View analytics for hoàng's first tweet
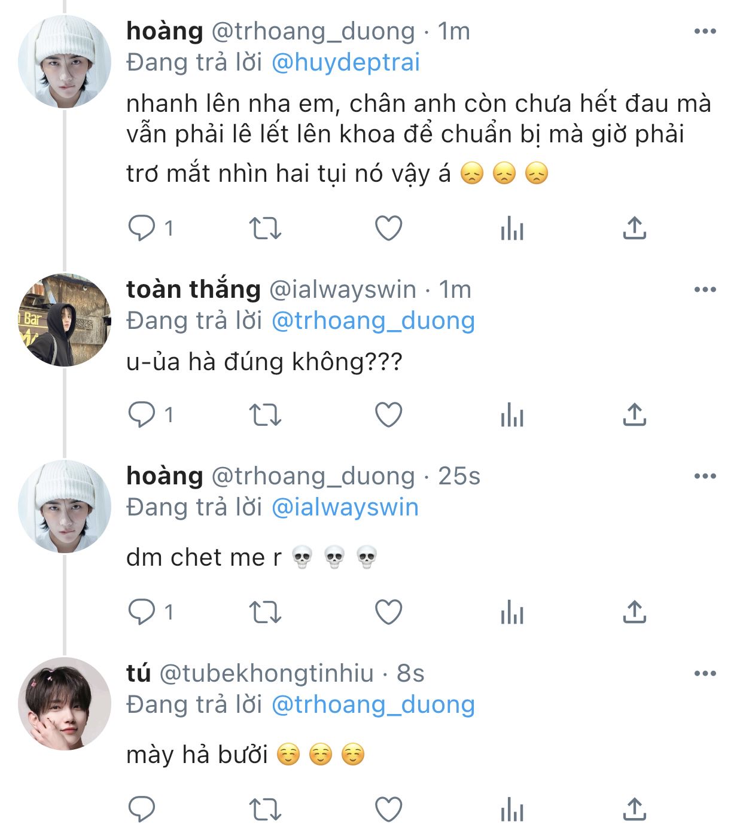The image size is (743, 833). click(x=512, y=228)
